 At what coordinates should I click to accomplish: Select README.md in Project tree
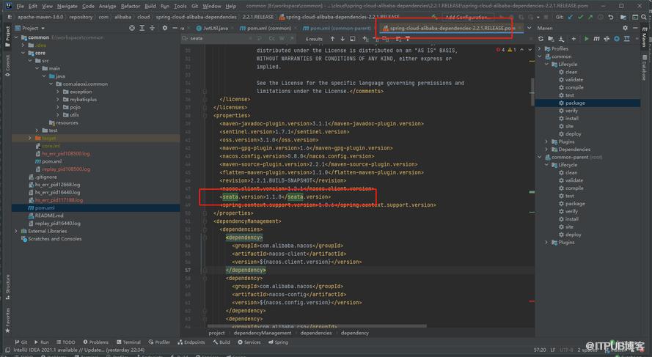click(49, 216)
